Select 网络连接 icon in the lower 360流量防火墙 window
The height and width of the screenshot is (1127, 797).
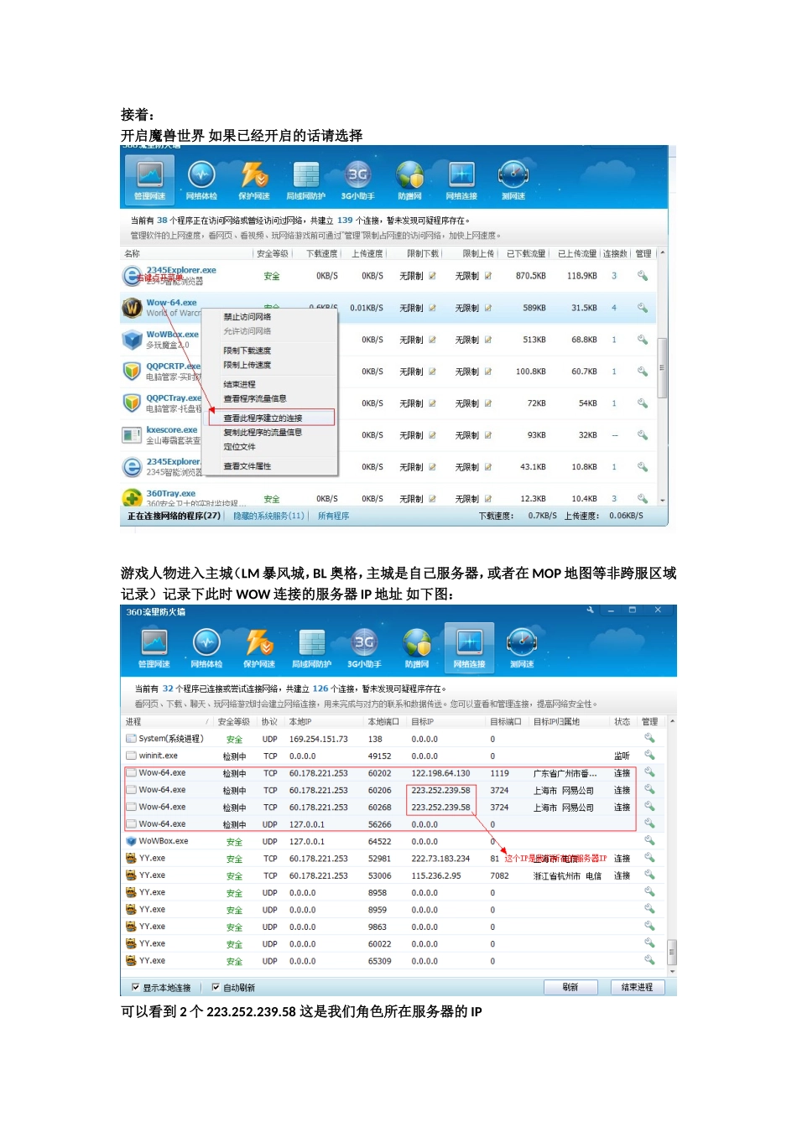[469, 648]
